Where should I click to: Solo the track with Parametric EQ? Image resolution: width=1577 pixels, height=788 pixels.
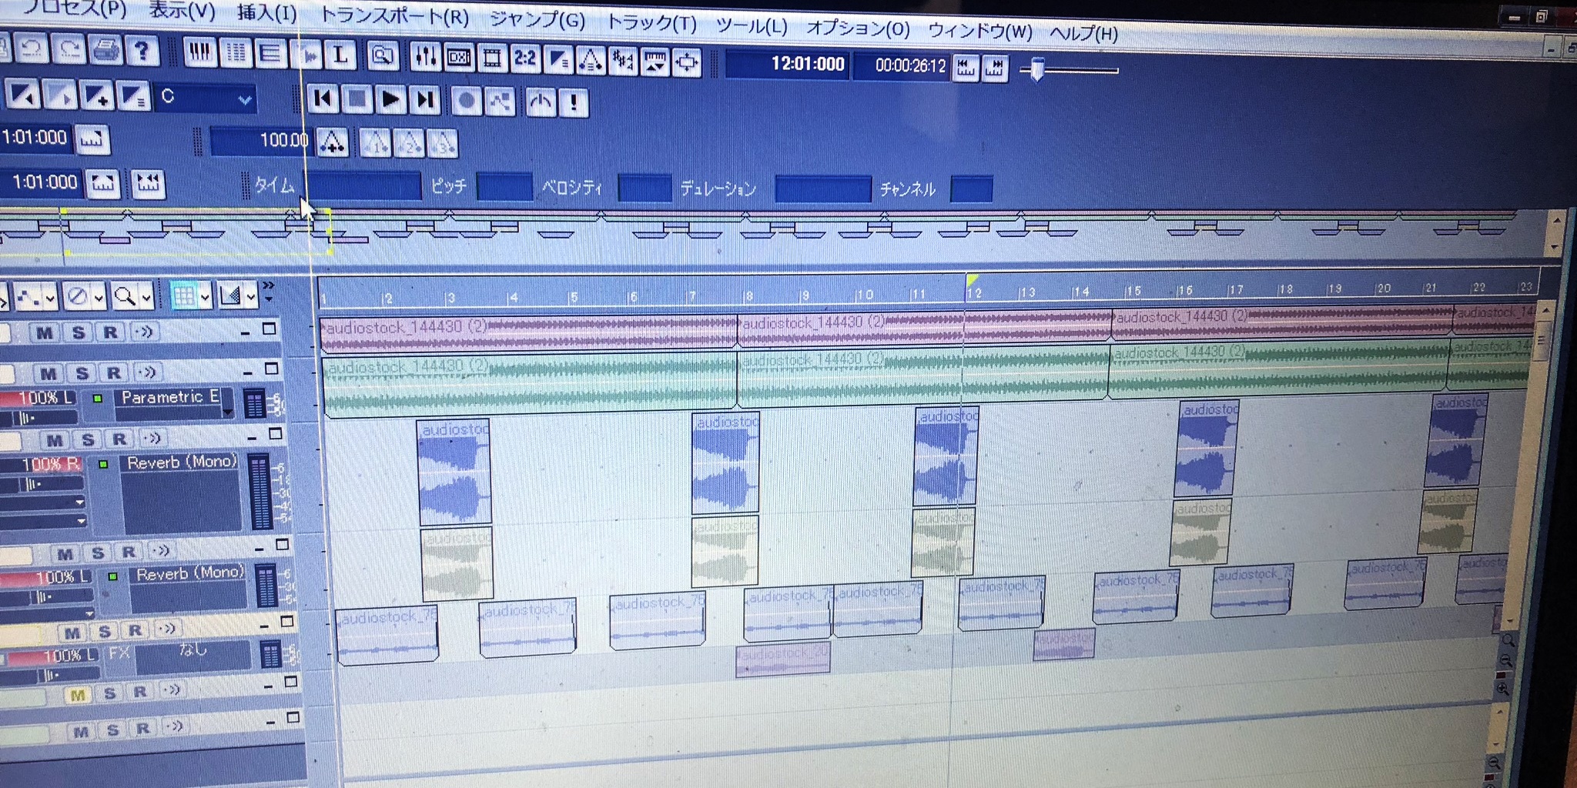click(82, 373)
